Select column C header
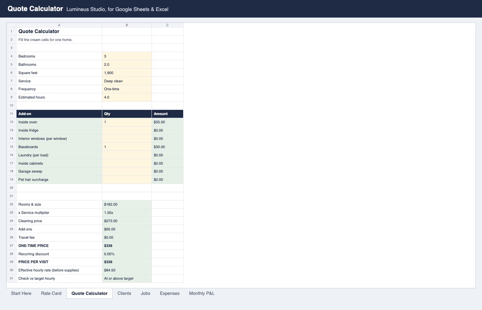Screen dimensions: 482x310 (x=167, y=25)
